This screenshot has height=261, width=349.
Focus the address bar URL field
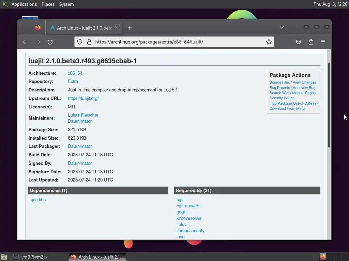click(174, 42)
